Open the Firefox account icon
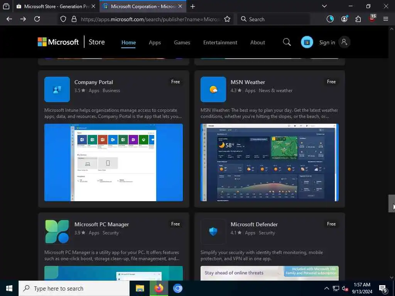Screen dimensions: 395x296 (x=344, y=19)
